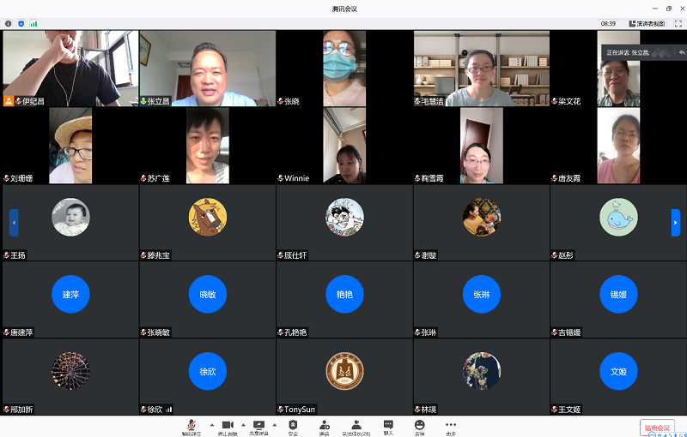Select 张立昌's video tile
This screenshot has height=437, width=687.
coord(207,69)
